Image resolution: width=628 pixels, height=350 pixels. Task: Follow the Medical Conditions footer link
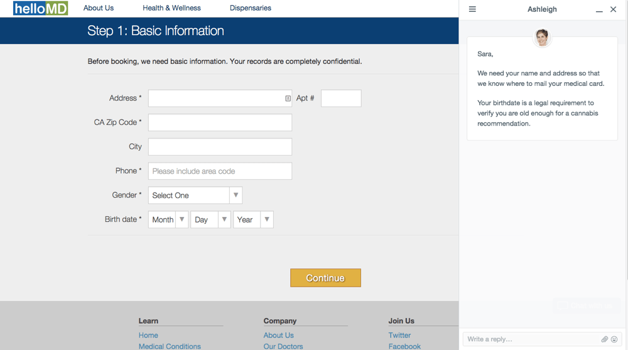point(170,346)
